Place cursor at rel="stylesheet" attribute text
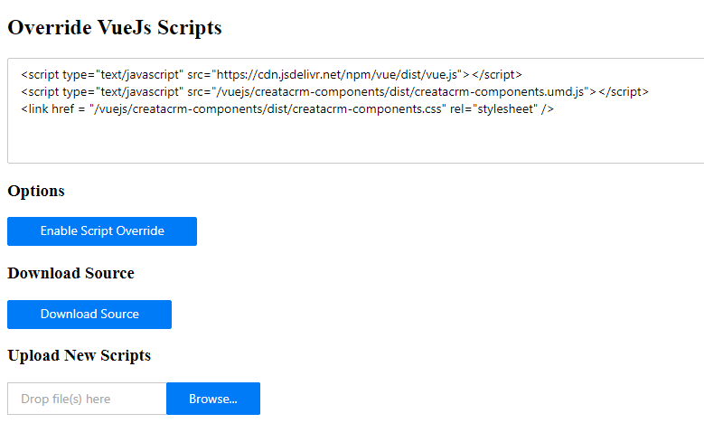 coord(493,109)
